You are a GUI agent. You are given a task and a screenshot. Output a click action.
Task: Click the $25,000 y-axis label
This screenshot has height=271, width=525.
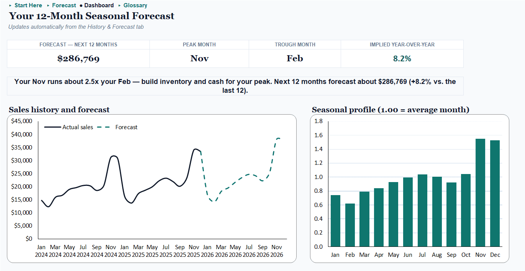pyautogui.click(x=22, y=173)
